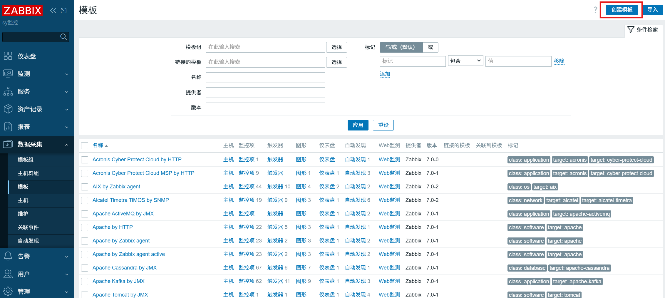Click the 移除 tag link
665x298 pixels.
point(559,61)
